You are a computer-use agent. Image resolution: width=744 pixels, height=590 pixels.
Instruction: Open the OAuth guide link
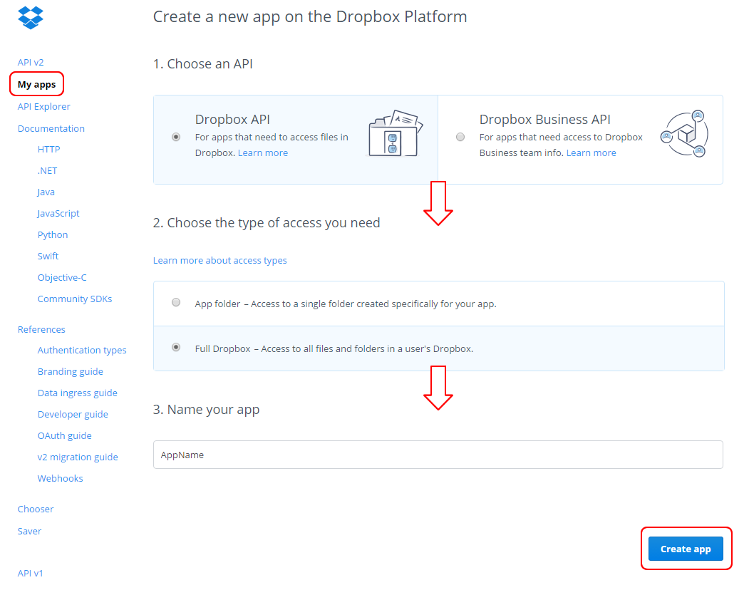click(x=65, y=435)
